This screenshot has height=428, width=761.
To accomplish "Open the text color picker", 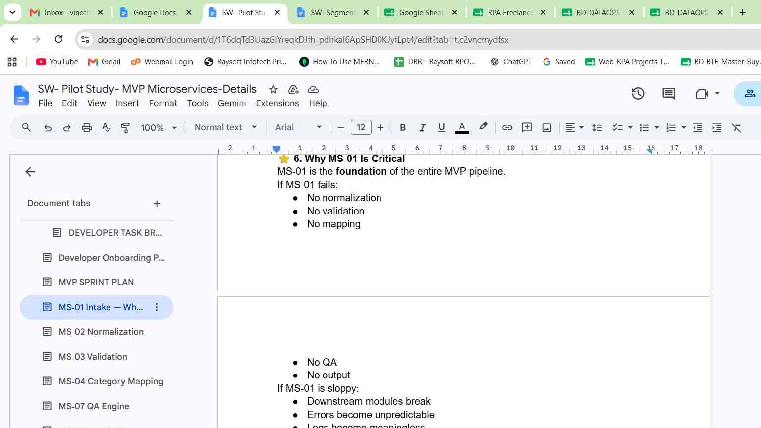I will 462,128.
